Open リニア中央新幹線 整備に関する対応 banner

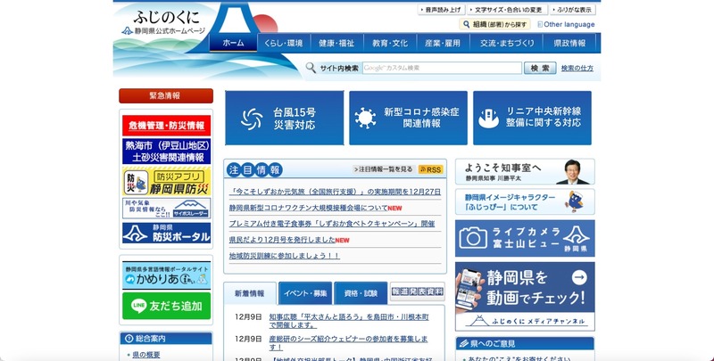tap(532, 118)
